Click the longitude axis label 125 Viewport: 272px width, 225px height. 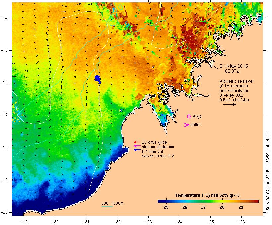point(210,222)
